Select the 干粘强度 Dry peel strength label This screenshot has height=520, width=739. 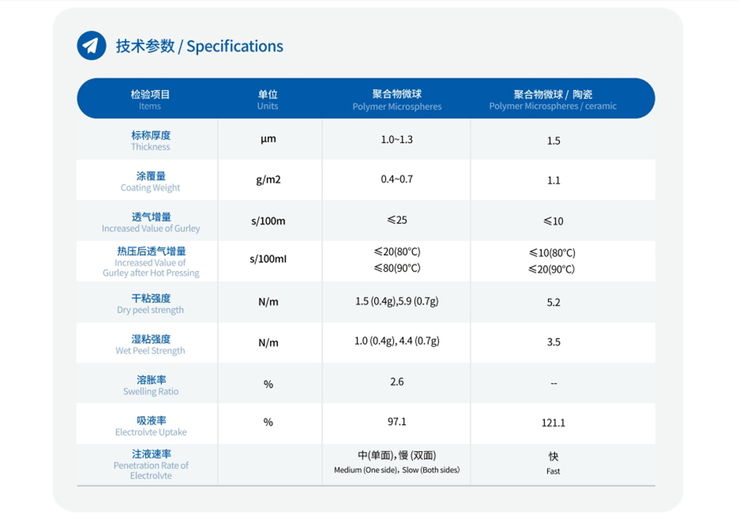pos(150,304)
